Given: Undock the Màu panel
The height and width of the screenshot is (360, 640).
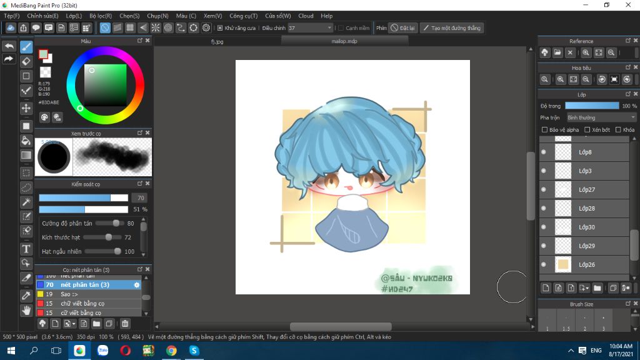Looking at the screenshot, I should (140, 41).
